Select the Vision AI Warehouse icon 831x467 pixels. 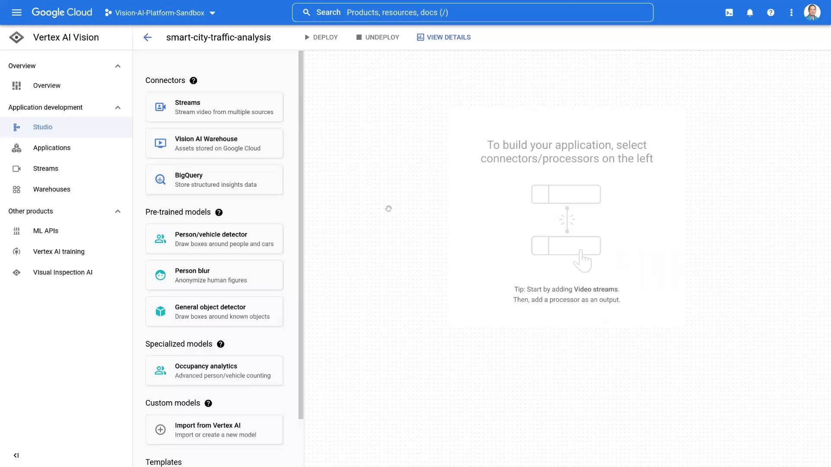click(161, 143)
